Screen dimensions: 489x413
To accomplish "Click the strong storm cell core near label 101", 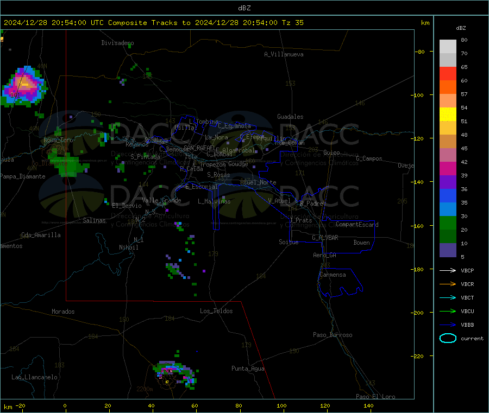I will click(x=24, y=84).
